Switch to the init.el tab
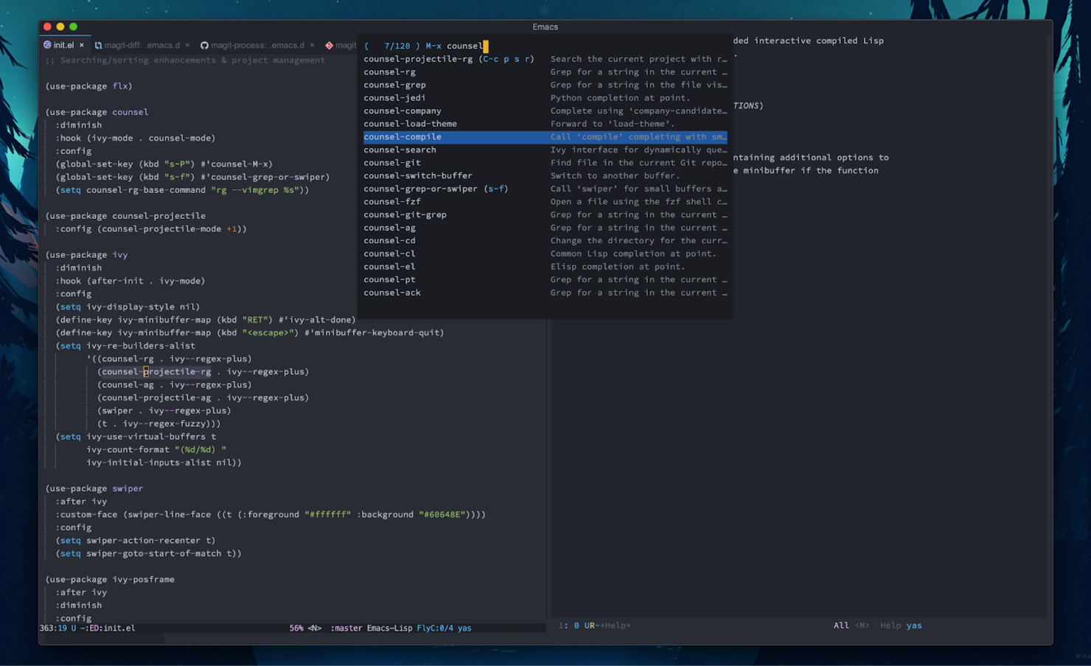This screenshot has height=666, width=1091. tap(63, 45)
